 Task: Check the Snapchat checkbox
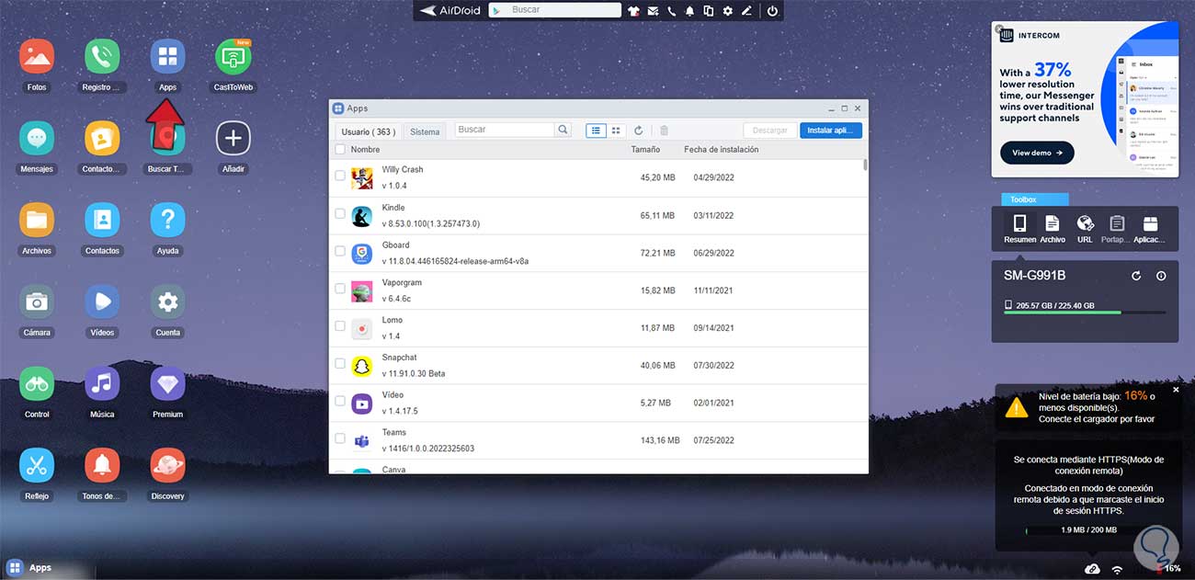point(340,364)
